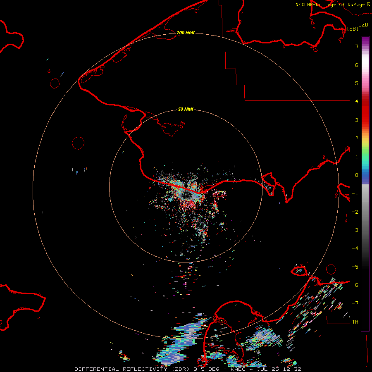This screenshot has width=372, height=372.
Task: Click the 4 value on color scale
Action: [x=357, y=101]
